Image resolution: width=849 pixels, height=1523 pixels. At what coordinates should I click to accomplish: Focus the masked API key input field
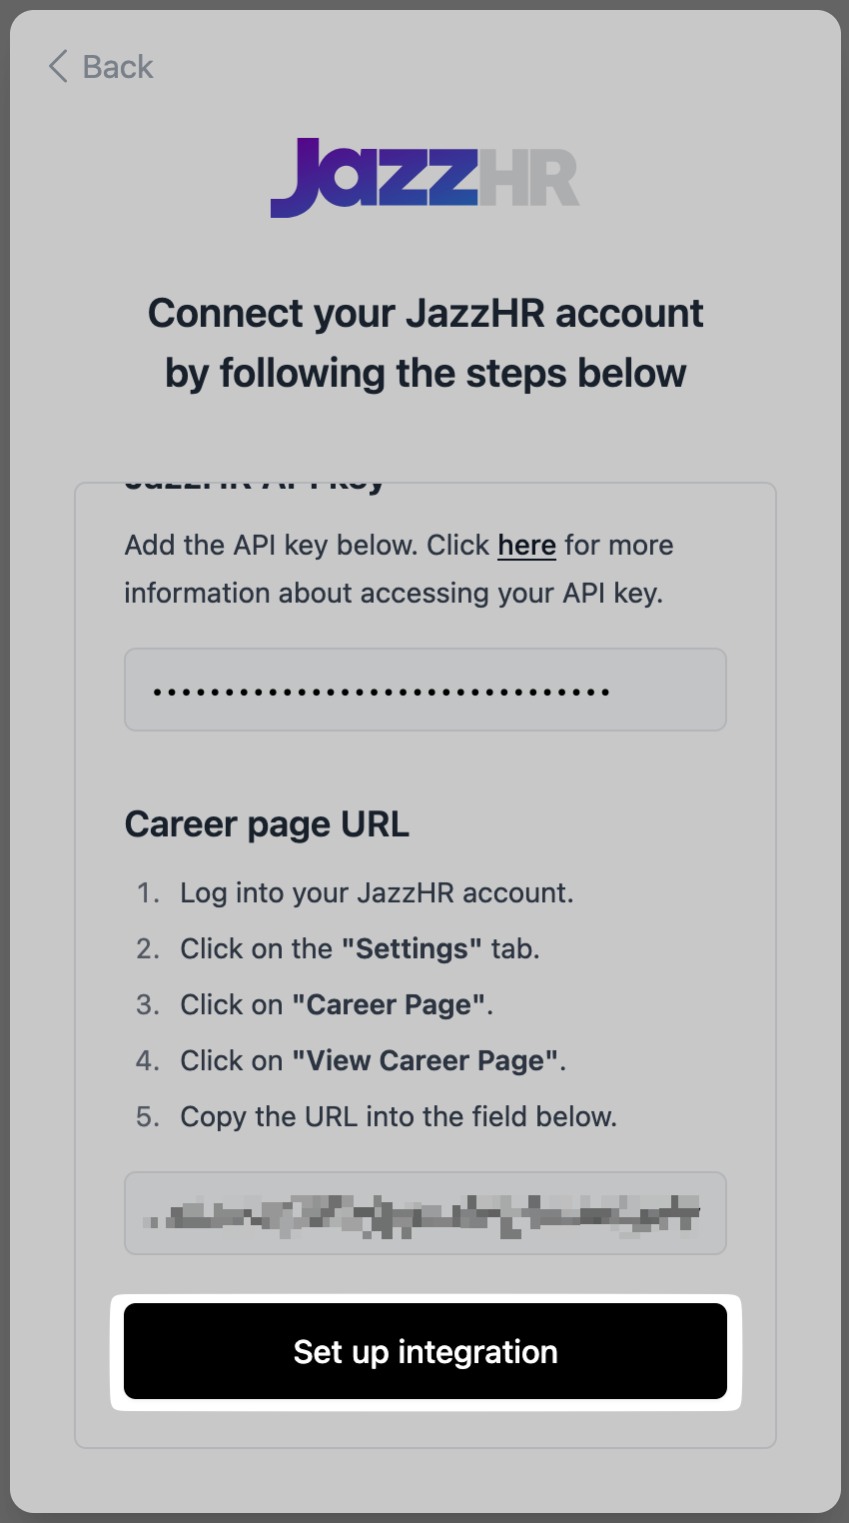(424, 691)
